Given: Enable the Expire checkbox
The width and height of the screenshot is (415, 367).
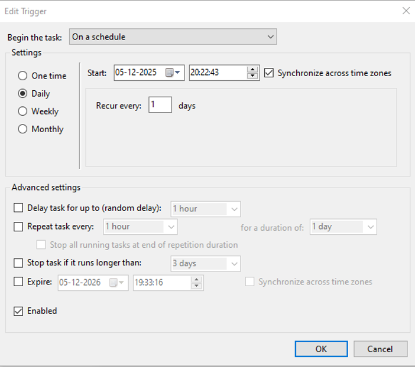Looking at the screenshot, I should pos(18,282).
